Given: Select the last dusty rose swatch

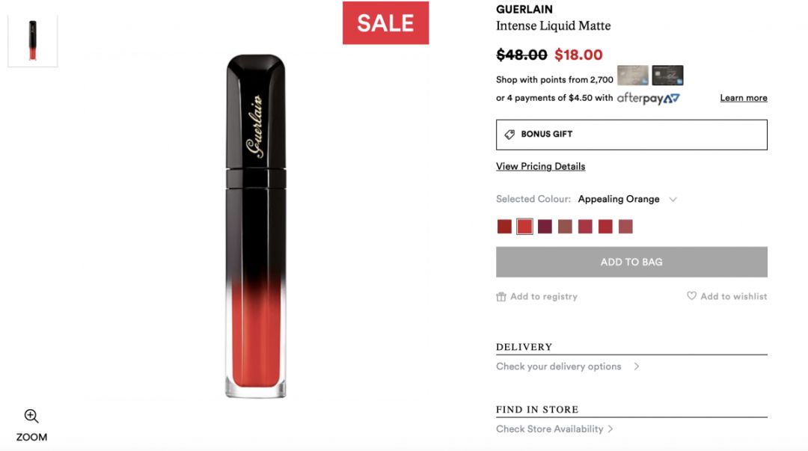Looking at the screenshot, I should (x=625, y=227).
